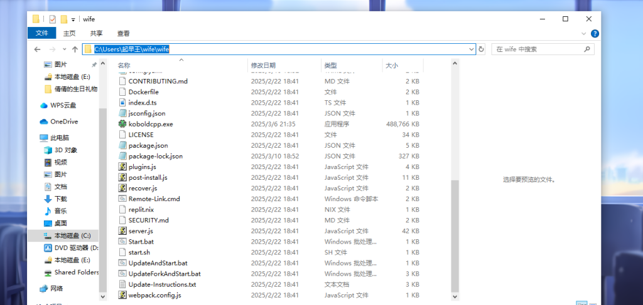The width and height of the screenshot is (643, 305).
Task: Sort files by the 修改日期 column header
Action: 263,65
